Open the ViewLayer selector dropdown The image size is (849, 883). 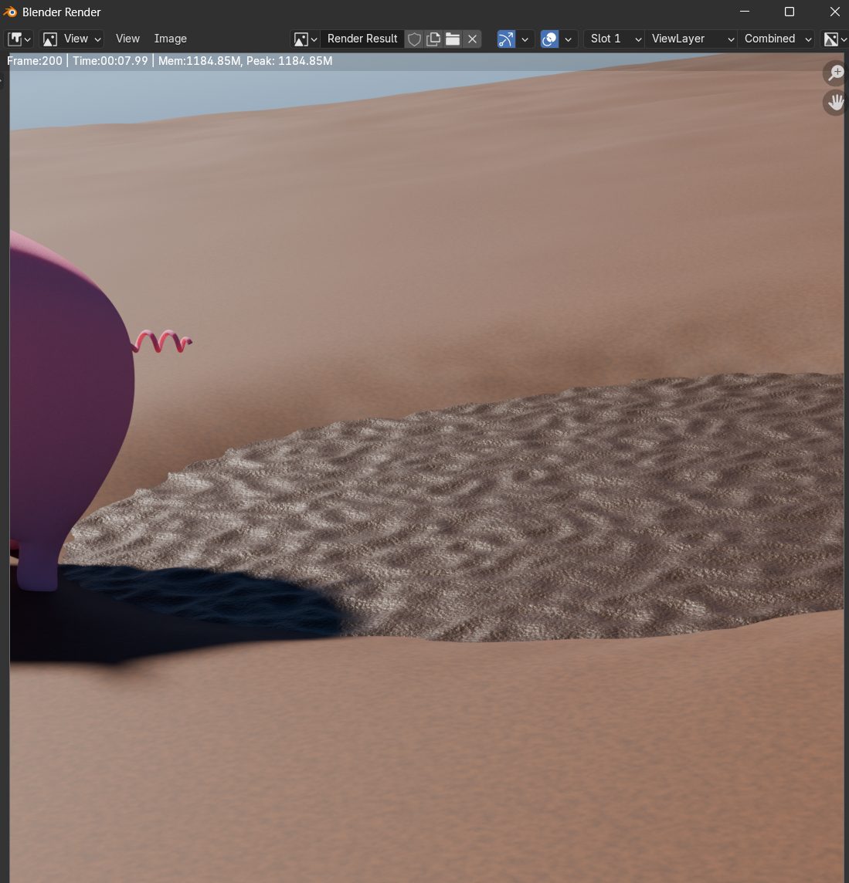(x=691, y=39)
